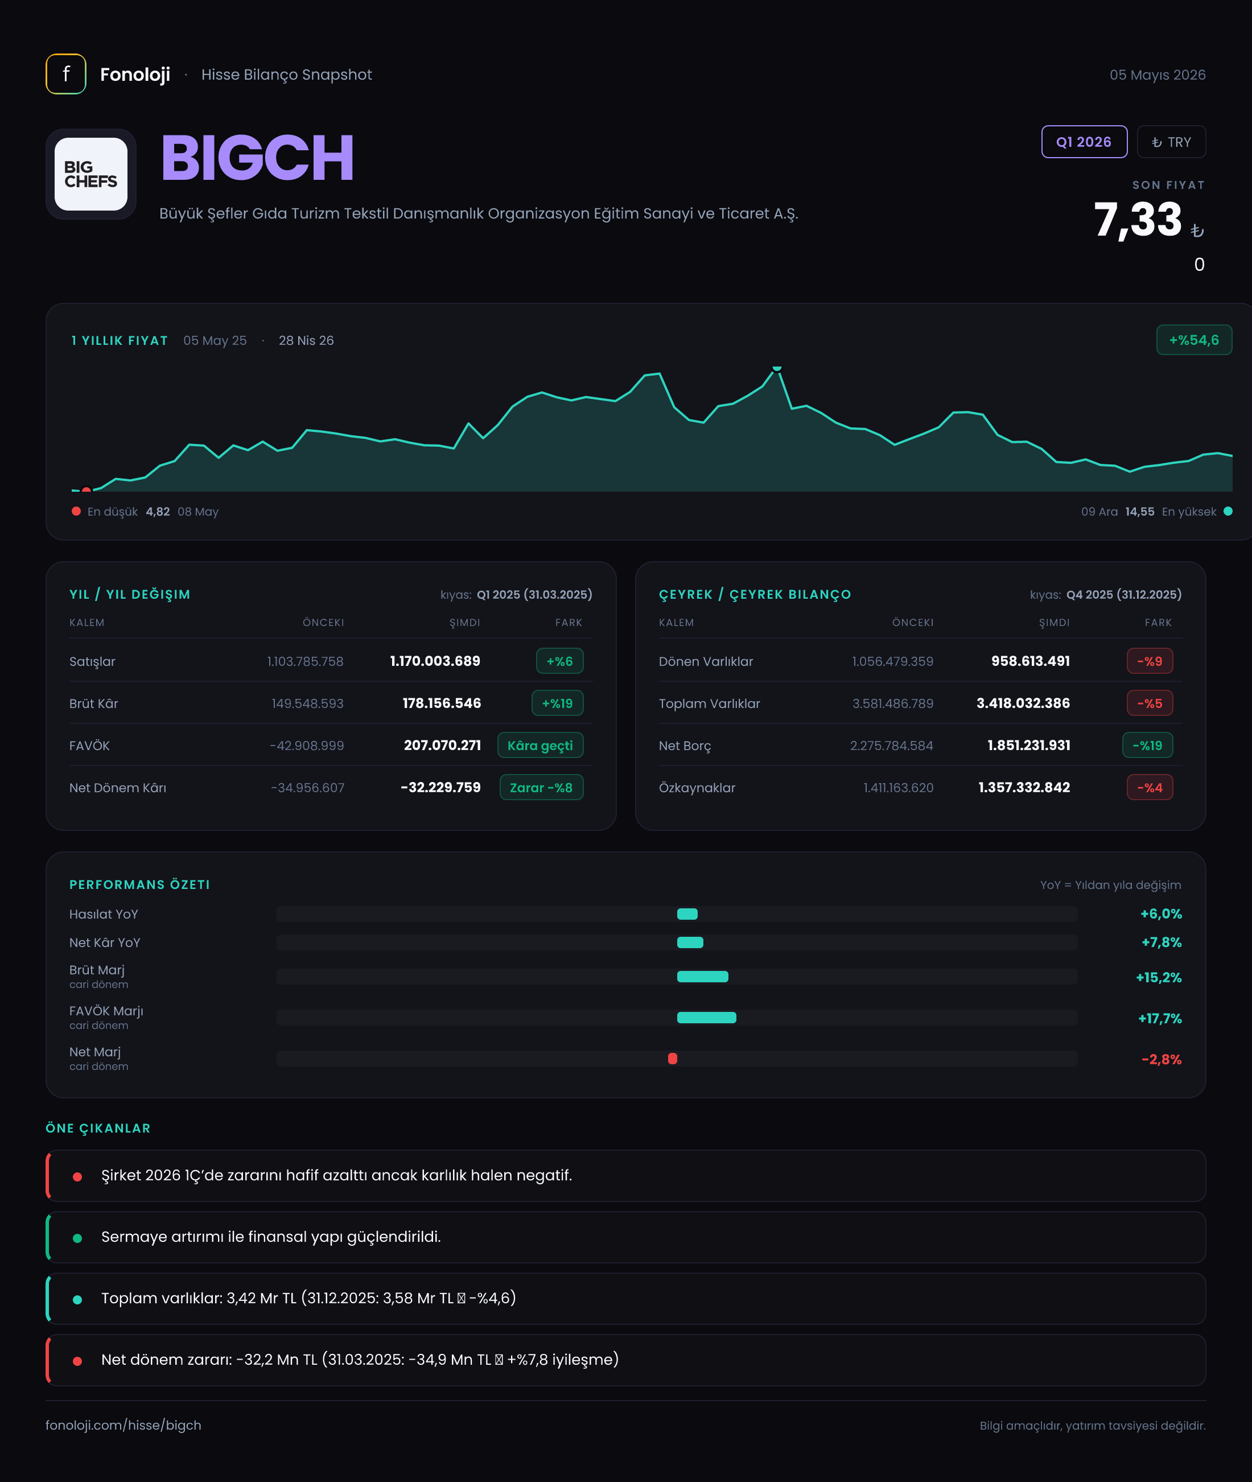The image size is (1252, 1482).
Task: Click Dönen Varlıklar value 958.613.491
Action: (x=1031, y=661)
